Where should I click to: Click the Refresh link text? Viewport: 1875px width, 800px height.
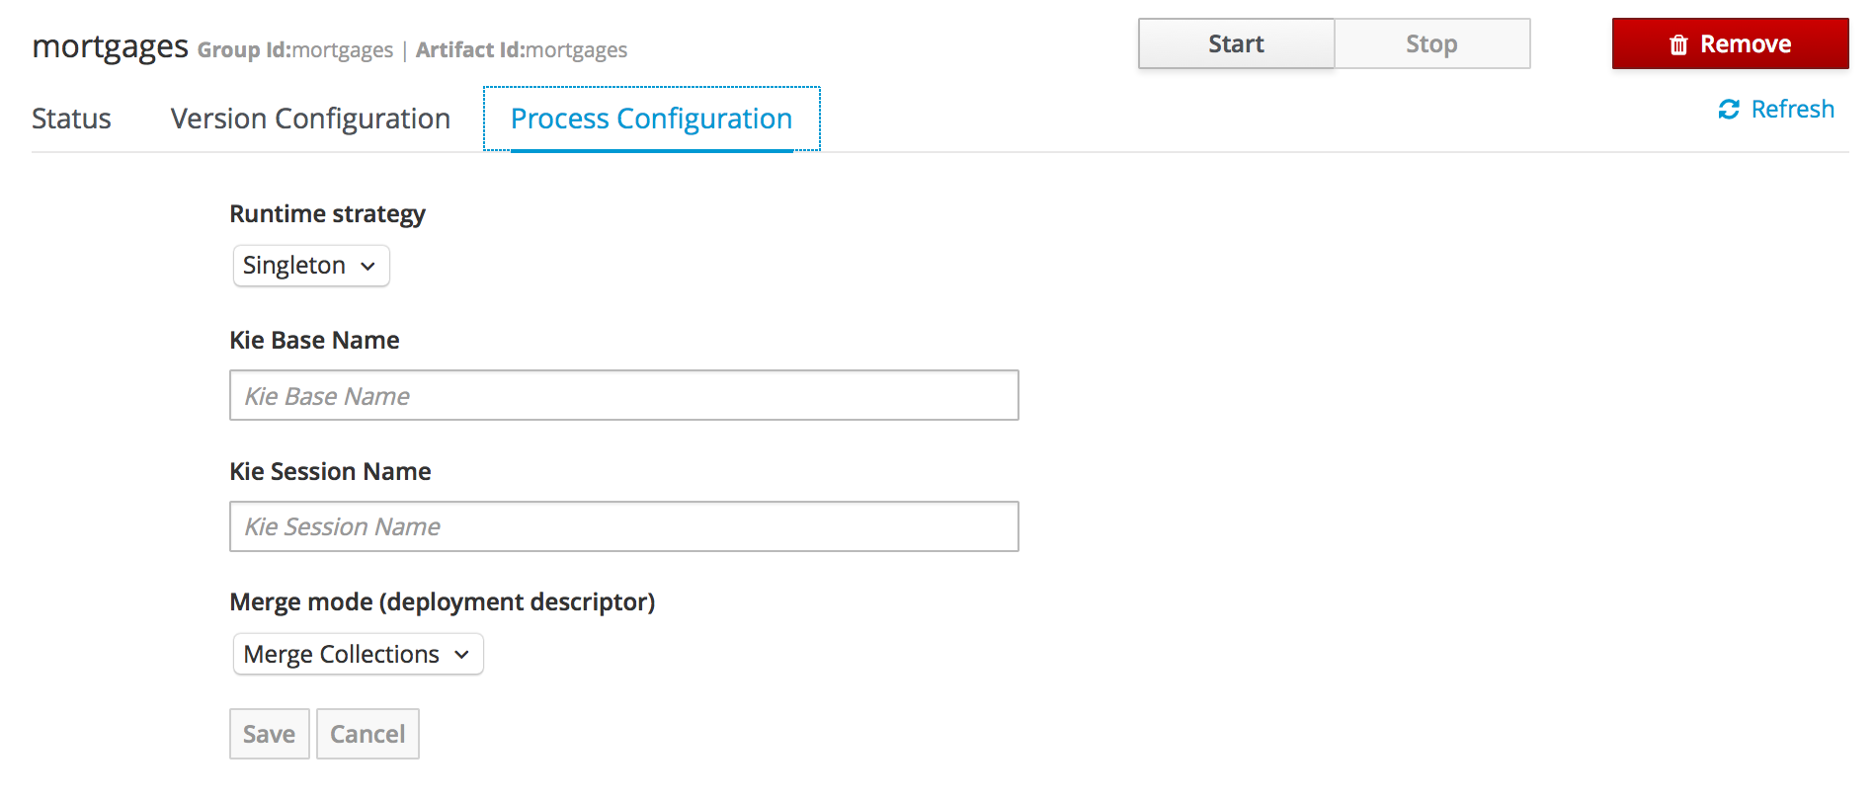(1792, 110)
